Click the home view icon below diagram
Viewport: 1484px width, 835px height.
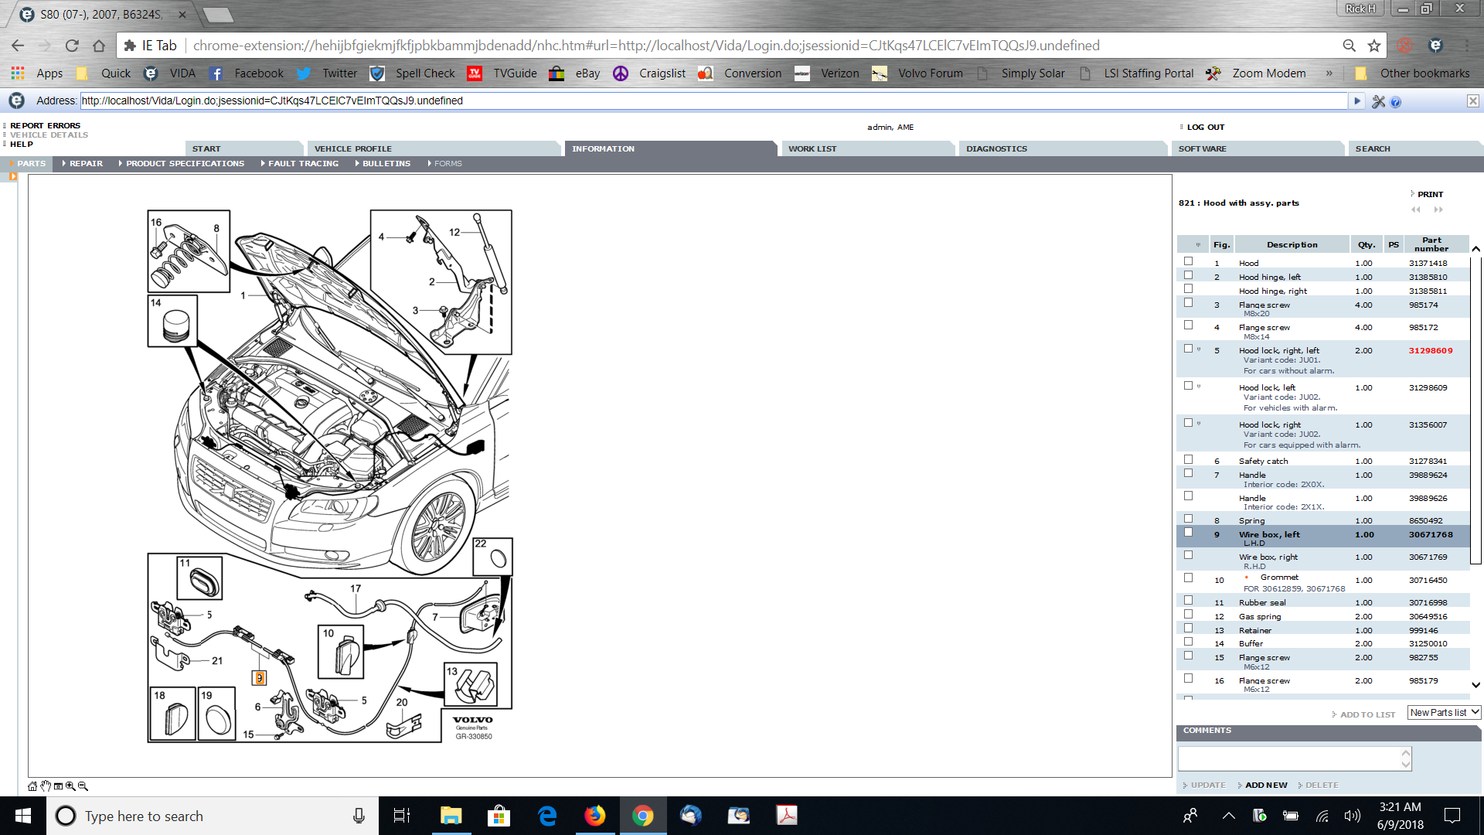coord(32,786)
